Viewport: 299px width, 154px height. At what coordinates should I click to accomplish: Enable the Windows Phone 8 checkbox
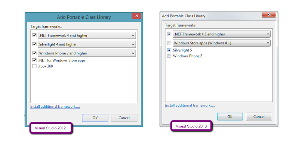[x=169, y=56]
